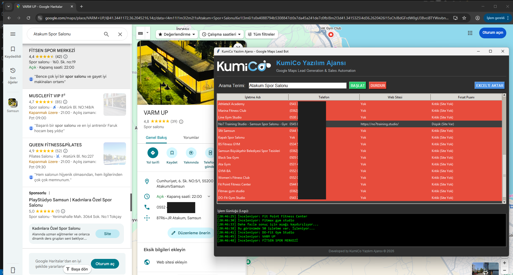This screenshot has width=513, height=275.
Task: Click the DURDUR stop button
Action: click(378, 86)
